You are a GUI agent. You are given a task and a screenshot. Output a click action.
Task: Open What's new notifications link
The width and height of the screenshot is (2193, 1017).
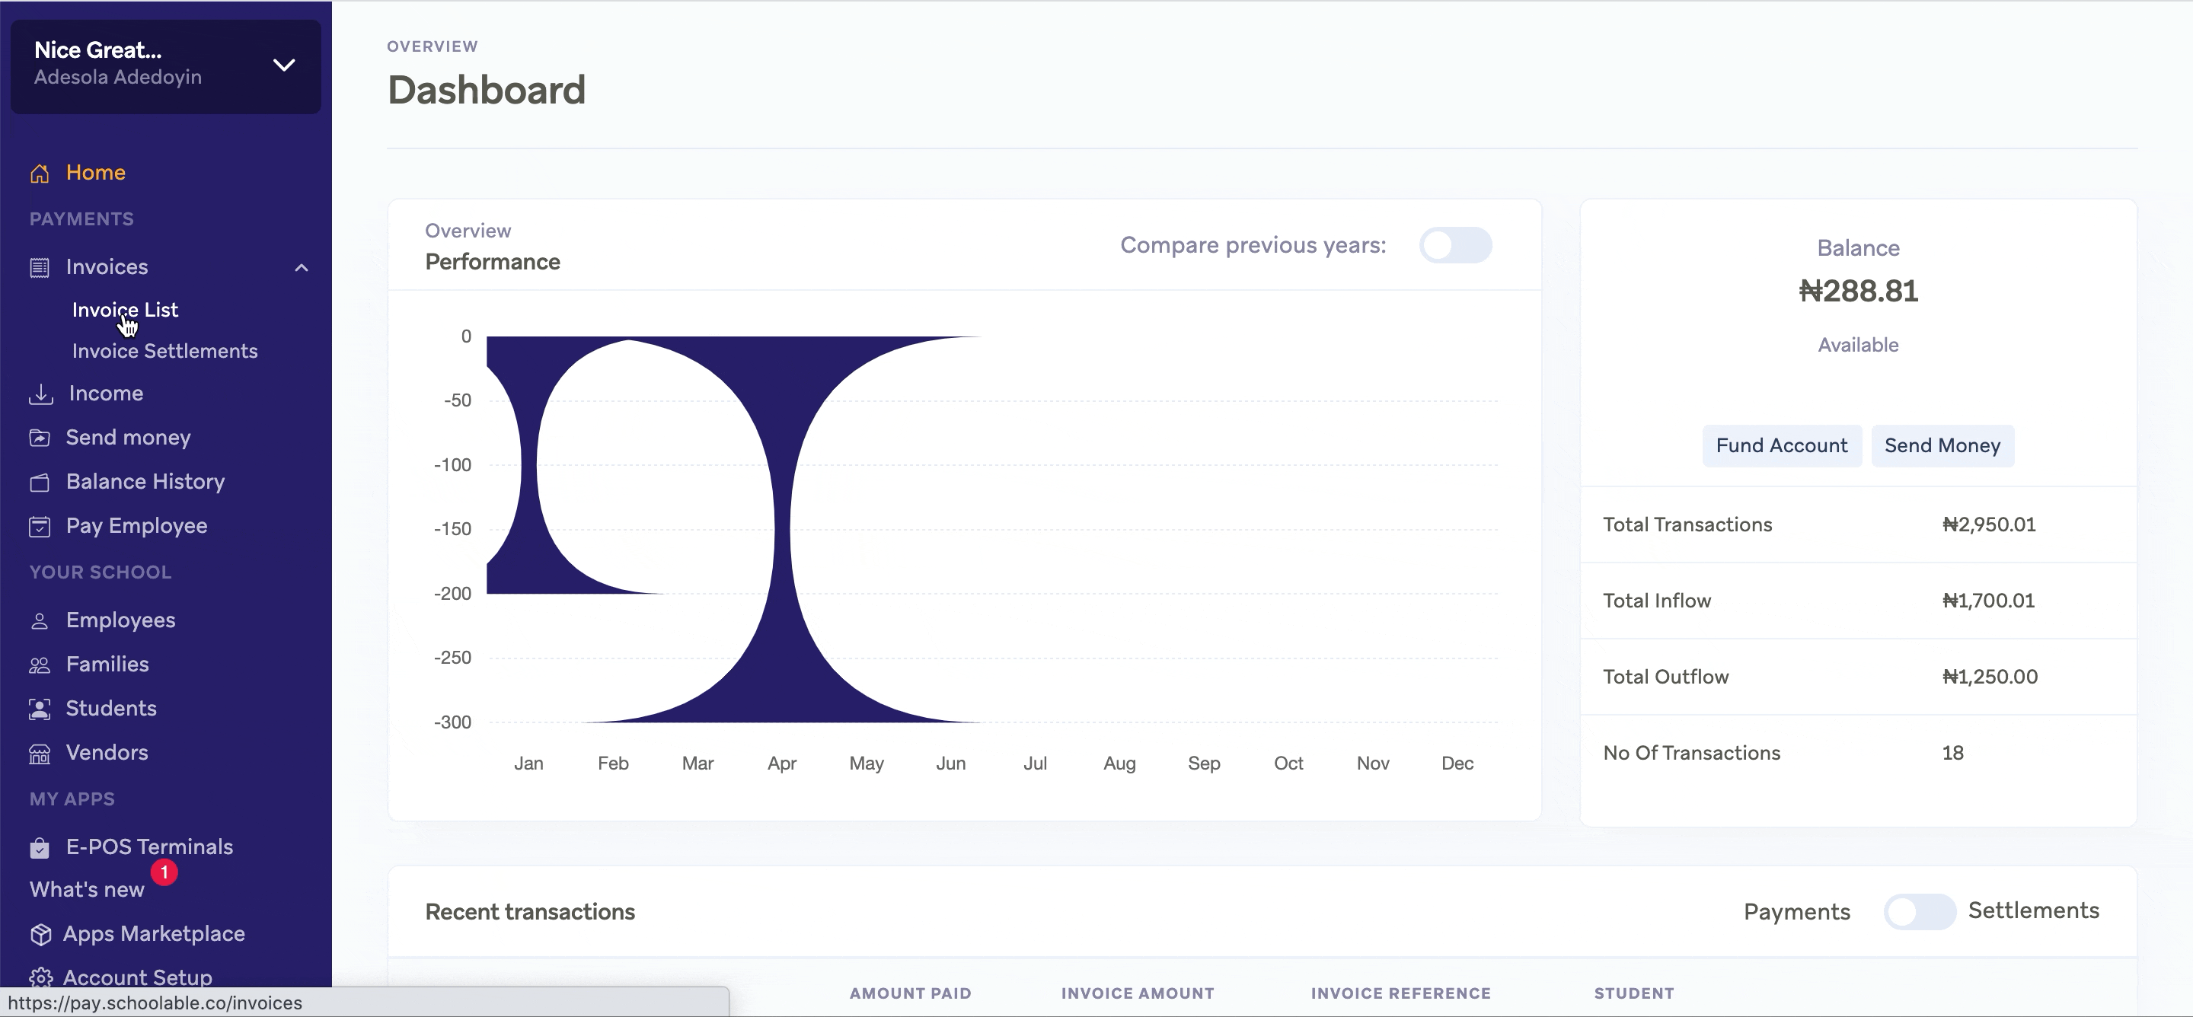87,889
